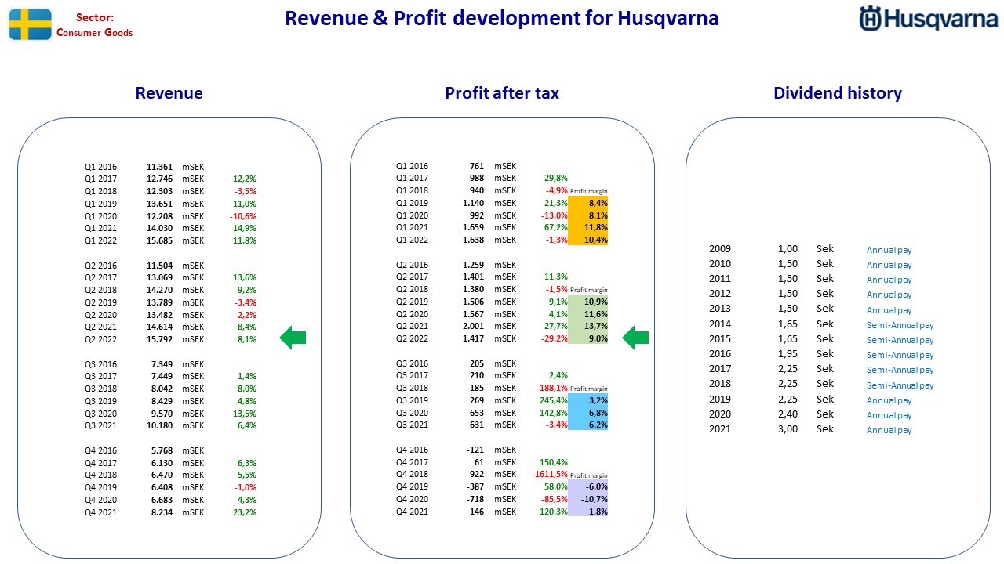Click the Q2 2018 revenue value 14.270
Image resolution: width=1004 pixels, height=564 pixels.
pyautogui.click(x=159, y=290)
